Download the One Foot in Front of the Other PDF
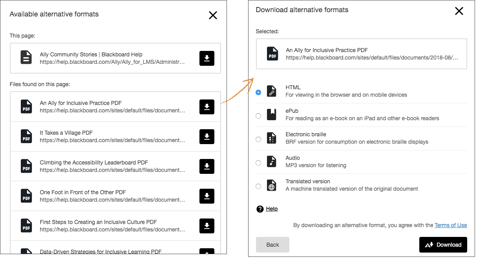477x260 pixels. pos(207,196)
